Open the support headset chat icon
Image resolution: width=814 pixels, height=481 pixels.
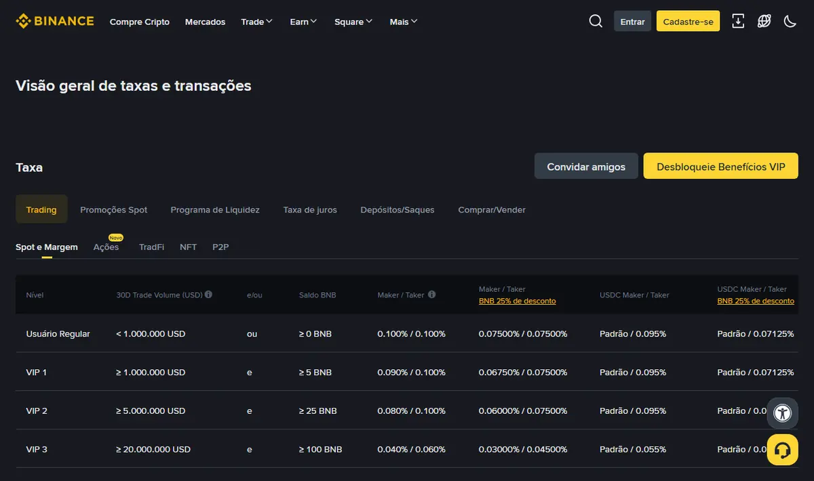pos(782,450)
